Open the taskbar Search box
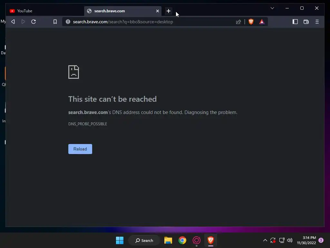Image resolution: width=330 pixels, height=248 pixels. (144, 240)
